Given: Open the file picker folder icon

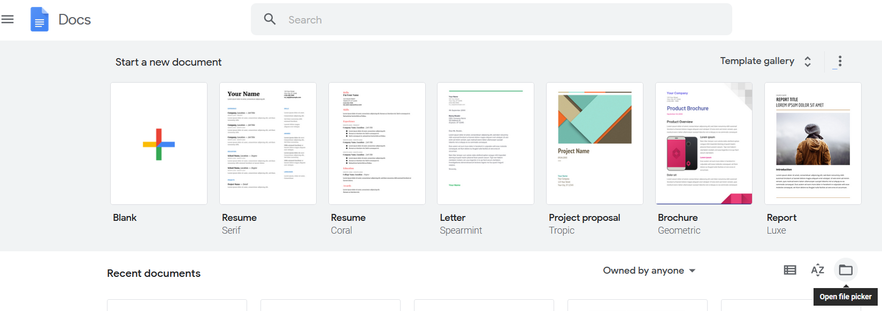Looking at the screenshot, I should 846,270.
